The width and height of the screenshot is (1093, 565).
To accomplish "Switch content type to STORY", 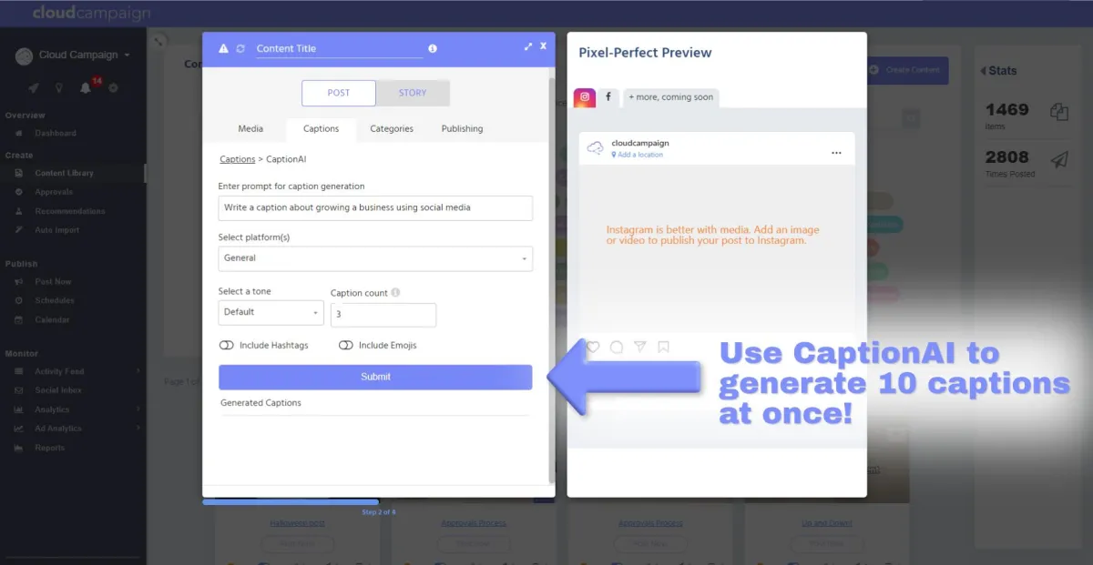I will tap(413, 93).
